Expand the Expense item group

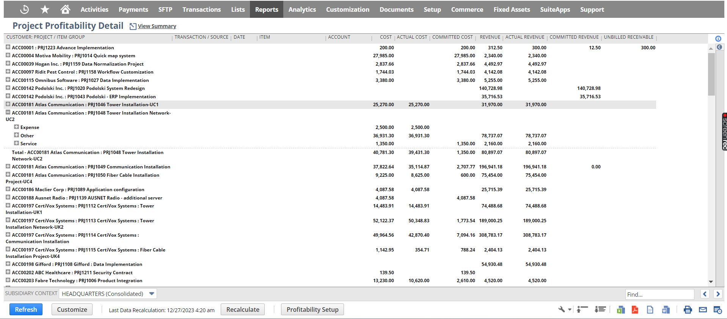tap(16, 127)
